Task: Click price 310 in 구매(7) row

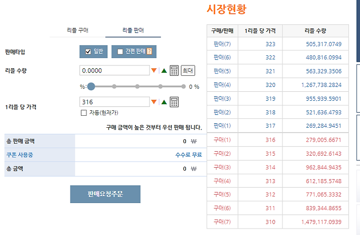Action: [270, 222]
